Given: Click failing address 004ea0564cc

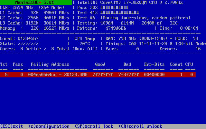Looking at the screenshot, I should tap(42, 74).
